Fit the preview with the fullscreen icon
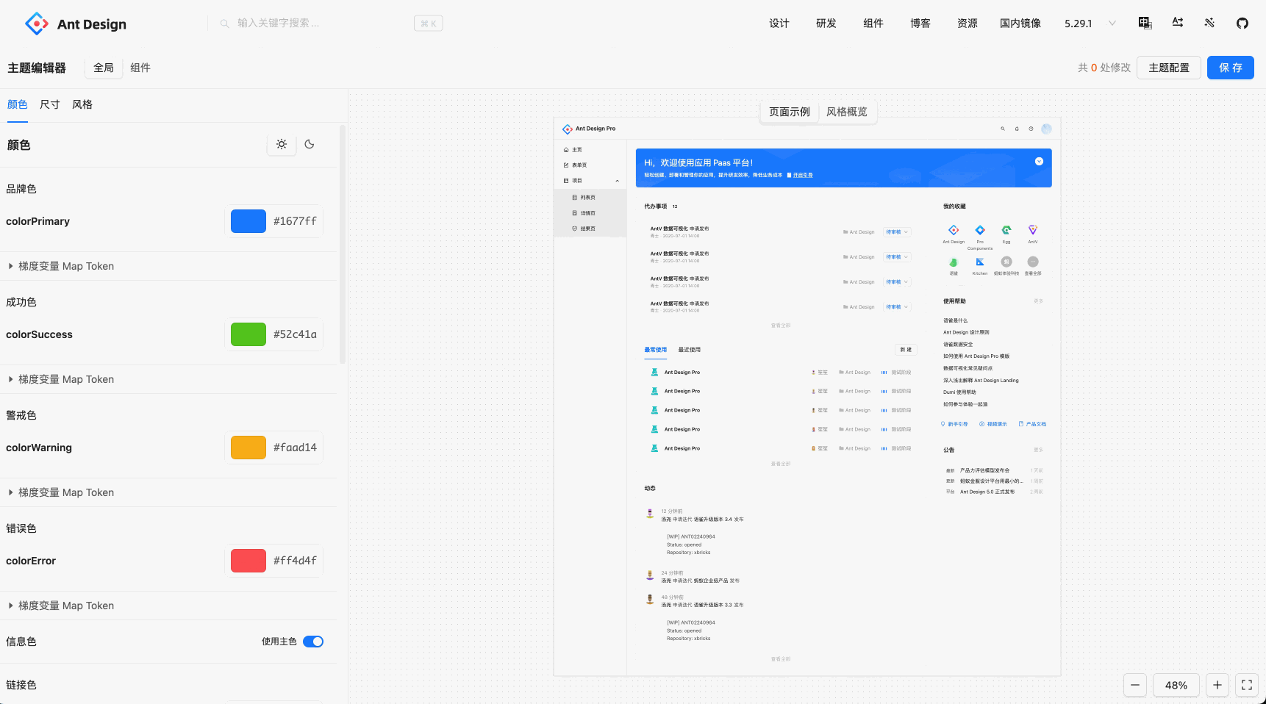This screenshot has width=1266, height=704. [x=1247, y=685]
